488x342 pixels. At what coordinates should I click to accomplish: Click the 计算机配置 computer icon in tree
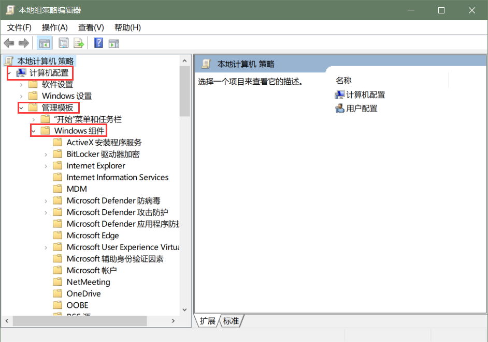21,73
